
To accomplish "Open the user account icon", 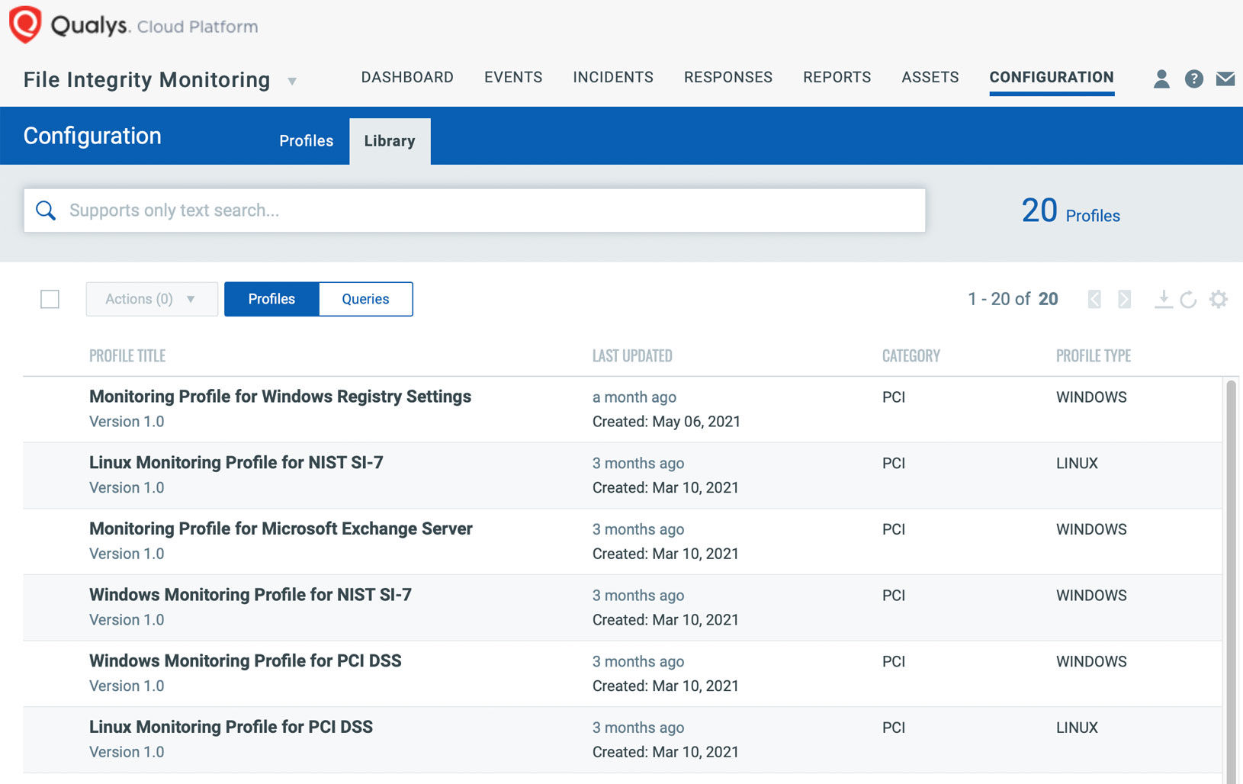I will tap(1161, 79).
